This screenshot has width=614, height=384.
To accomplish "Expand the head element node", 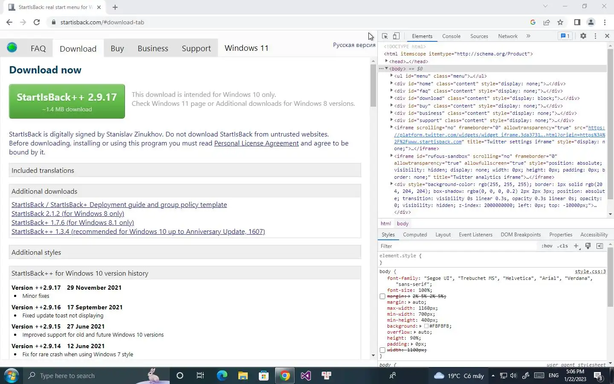I will click(386, 61).
